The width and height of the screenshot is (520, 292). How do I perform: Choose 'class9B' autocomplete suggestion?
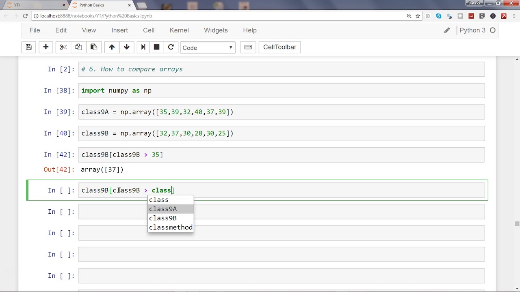(171, 218)
